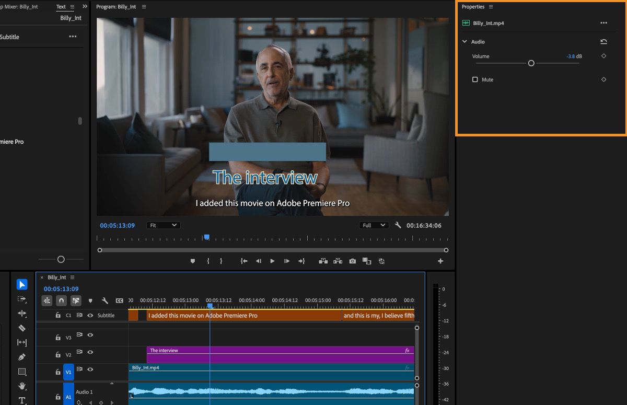Image resolution: width=627 pixels, height=405 pixels.
Task: Select the Hand tool
Action: pyautogui.click(x=21, y=385)
